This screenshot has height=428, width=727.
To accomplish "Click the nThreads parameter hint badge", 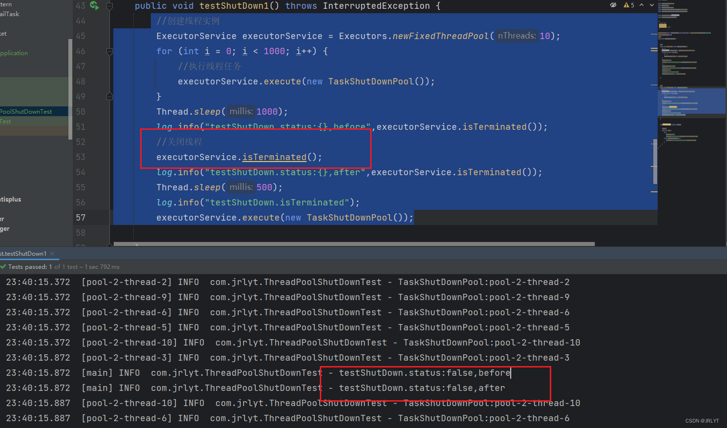I will (517, 36).
